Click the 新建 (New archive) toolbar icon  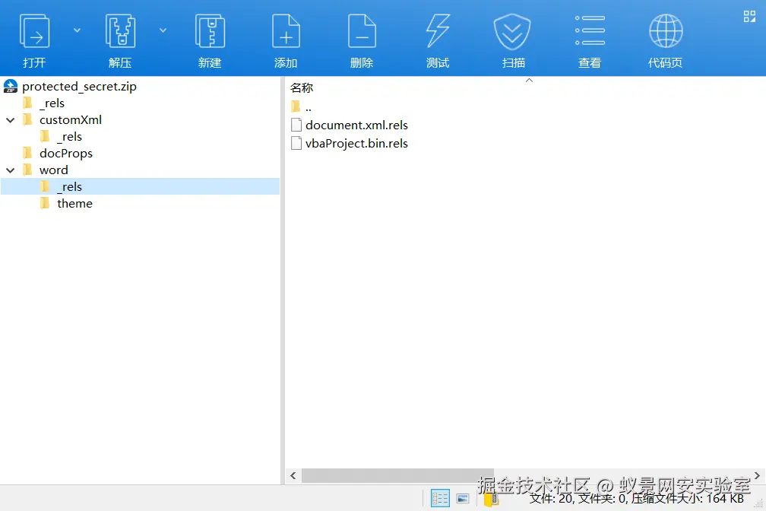pos(210,31)
